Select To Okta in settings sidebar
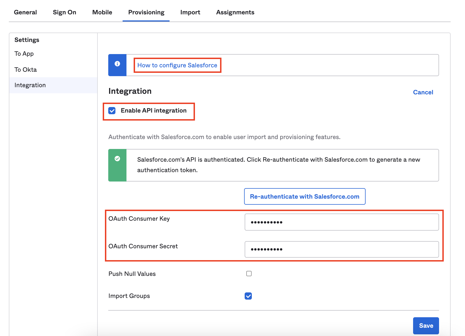 coord(25,70)
